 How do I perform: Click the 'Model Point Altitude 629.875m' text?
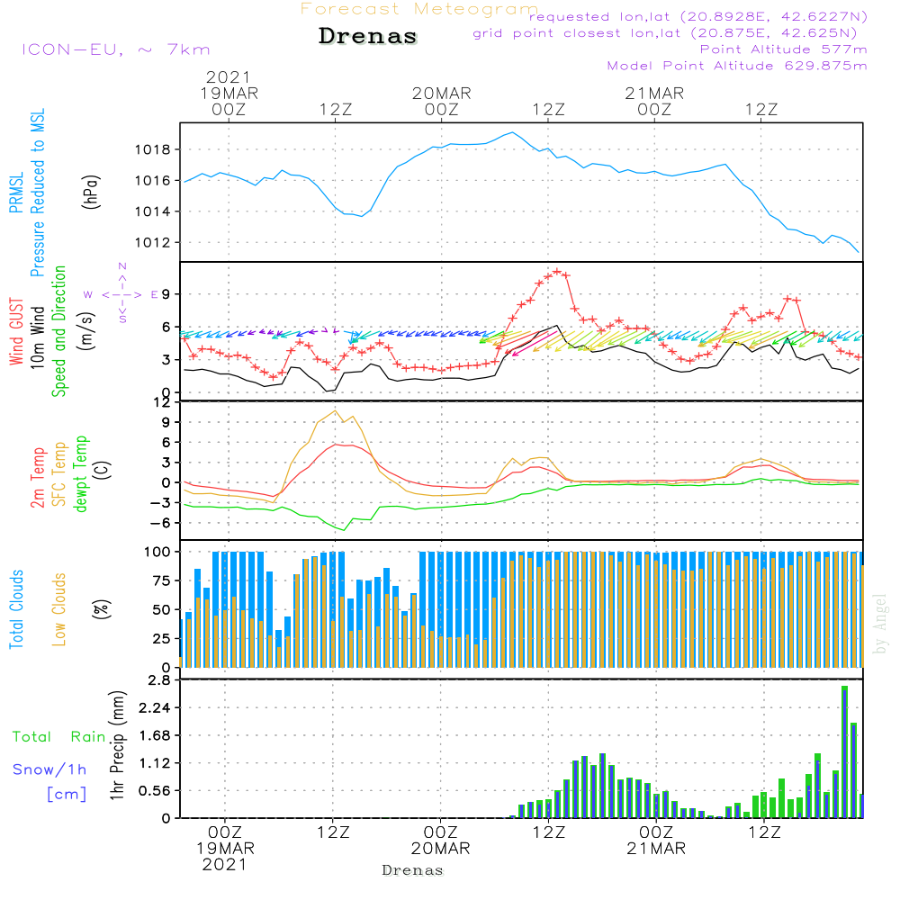click(x=736, y=66)
